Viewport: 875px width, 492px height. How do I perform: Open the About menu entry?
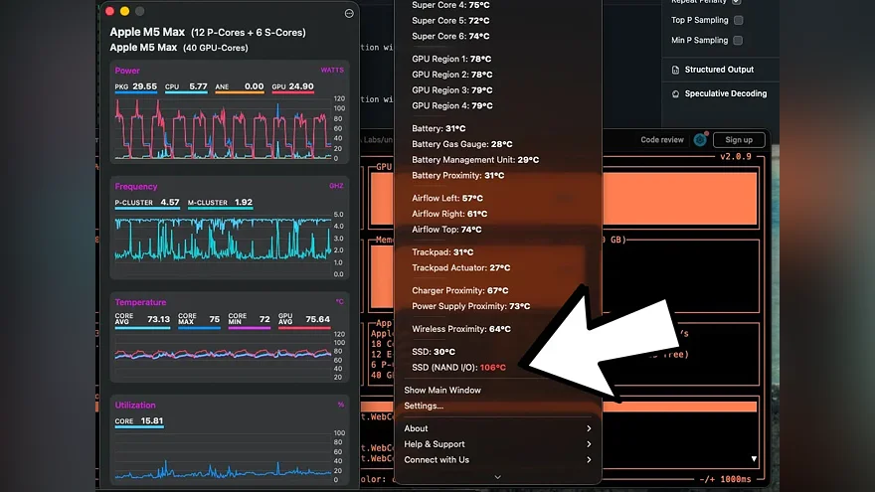click(x=416, y=428)
